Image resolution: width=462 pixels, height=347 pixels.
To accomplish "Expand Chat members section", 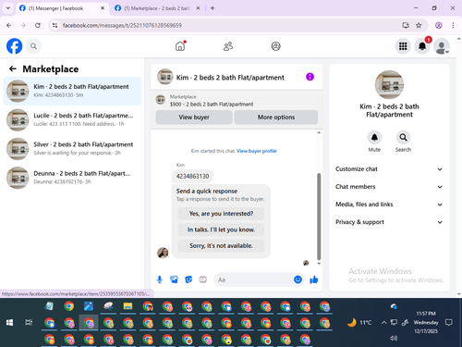I will click(x=389, y=187).
